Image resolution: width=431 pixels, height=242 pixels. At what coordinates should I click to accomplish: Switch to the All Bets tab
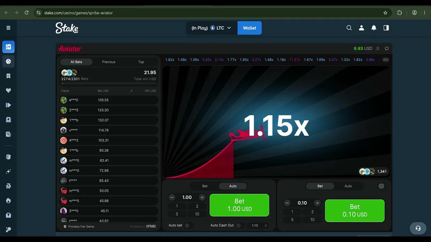76,62
